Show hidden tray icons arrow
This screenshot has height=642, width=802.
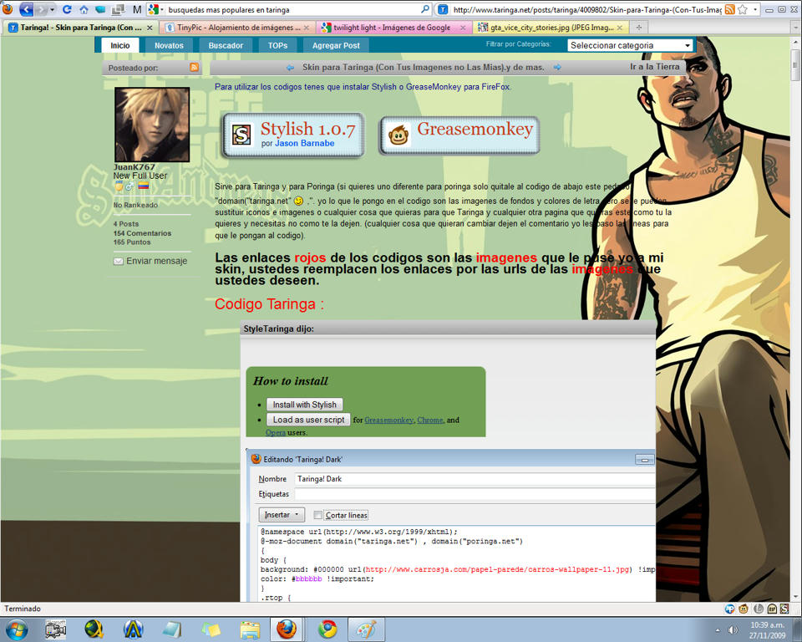tap(717, 629)
